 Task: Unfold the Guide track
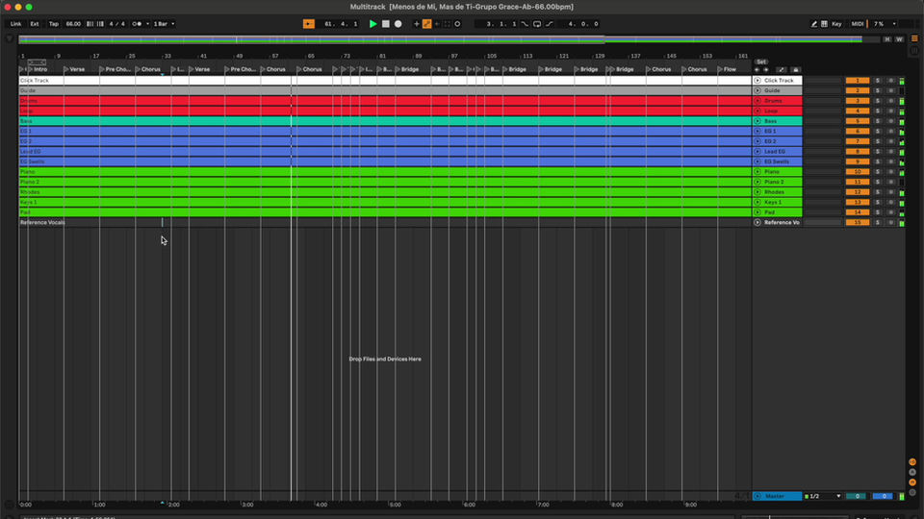tap(757, 90)
